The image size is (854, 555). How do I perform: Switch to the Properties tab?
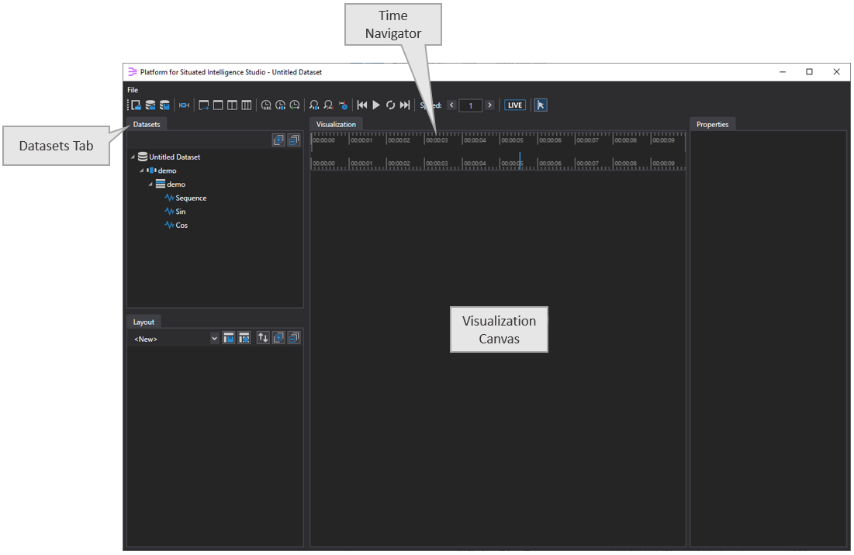(712, 124)
